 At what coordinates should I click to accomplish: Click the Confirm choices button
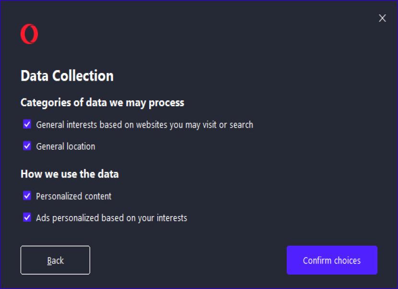(332, 260)
